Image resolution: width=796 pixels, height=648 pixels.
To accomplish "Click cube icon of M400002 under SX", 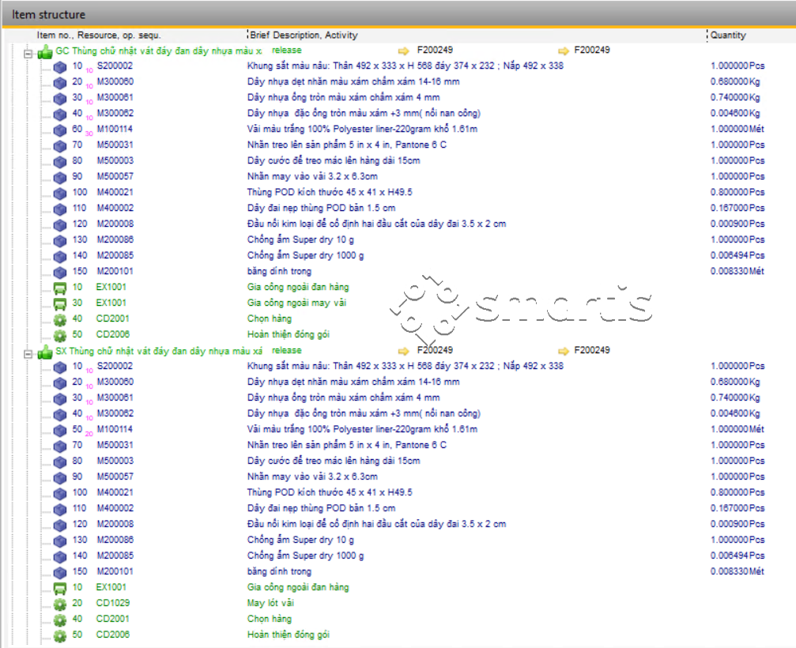I will [x=60, y=510].
